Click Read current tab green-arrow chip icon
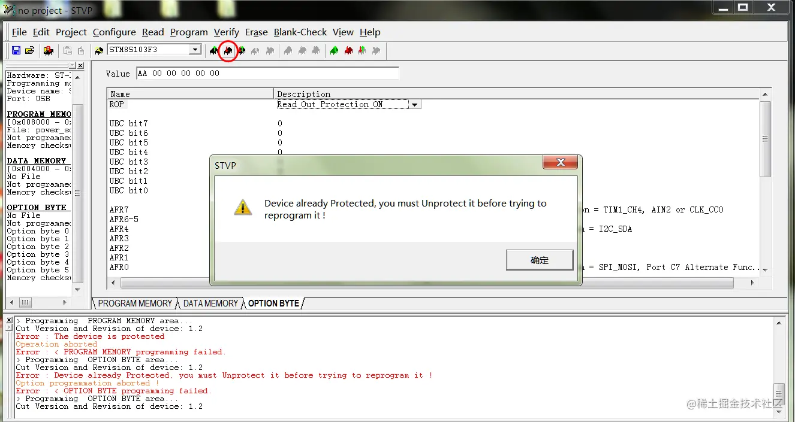 tap(214, 50)
